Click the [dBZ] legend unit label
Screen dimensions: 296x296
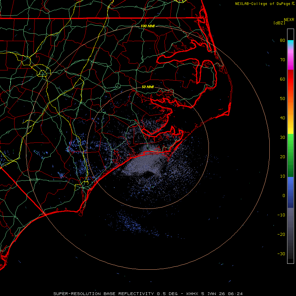point(279,23)
